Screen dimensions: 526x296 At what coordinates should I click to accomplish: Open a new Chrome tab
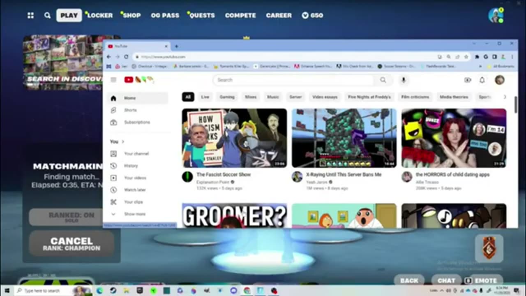[176, 46]
